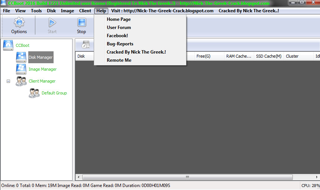Sort by the SSD Cache(M) column header
The height and width of the screenshot is (190, 320).
[x=269, y=56]
